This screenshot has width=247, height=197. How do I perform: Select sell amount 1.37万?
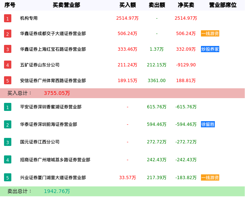tap(157, 49)
